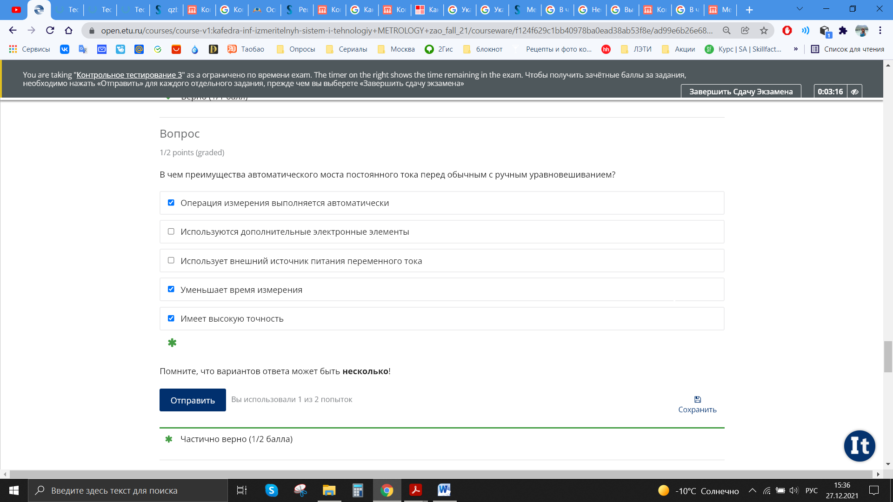The width and height of the screenshot is (893, 502).
Task: Open the Контрольное тестирование 3 link
Action: click(x=129, y=75)
